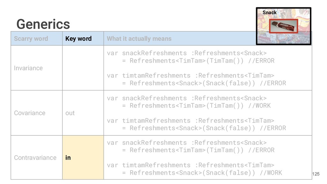Click the empty key word cell for Invariance
This screenshot has width=327, height=184.
83,68
